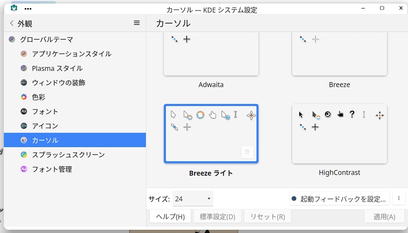This screenshot has width=408, height=233.
Task: Open the サイズ dropdown showing 24
Action: pyautogui.click(x=193, y=199)
